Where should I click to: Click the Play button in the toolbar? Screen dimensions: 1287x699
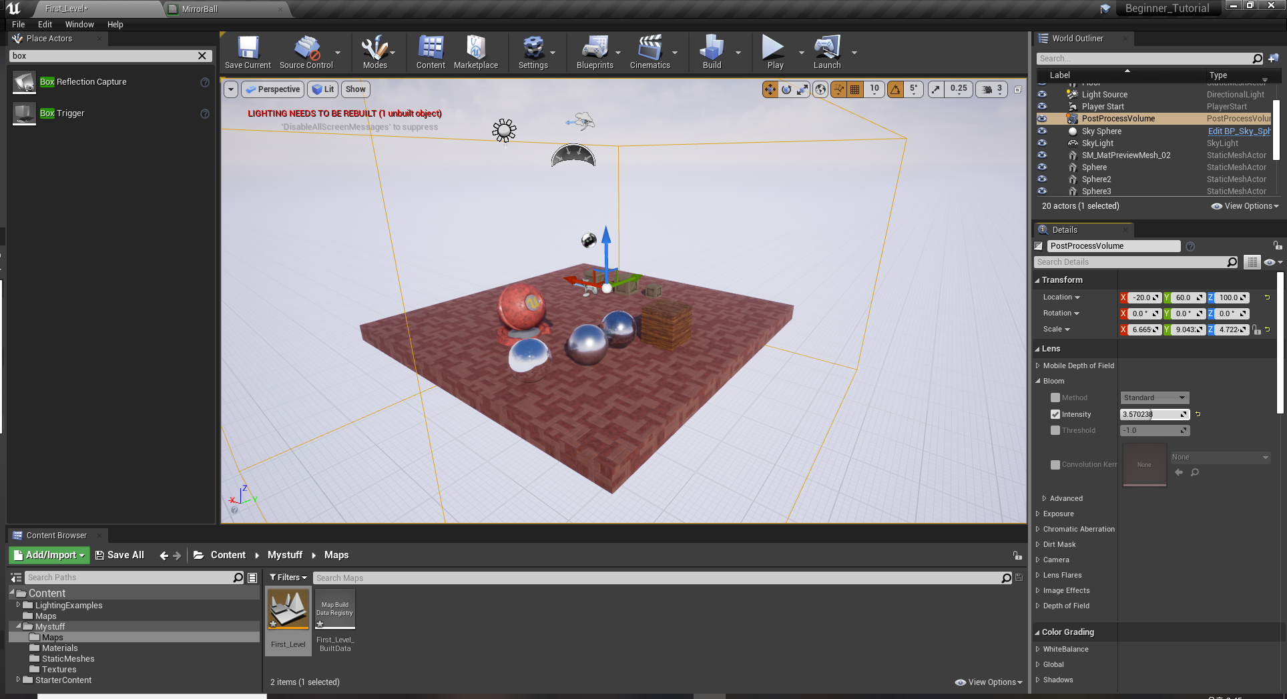coord(774,52)
